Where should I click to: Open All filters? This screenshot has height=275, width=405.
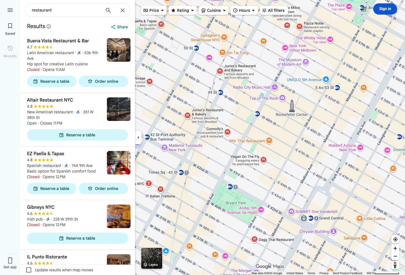coord(273,10)
